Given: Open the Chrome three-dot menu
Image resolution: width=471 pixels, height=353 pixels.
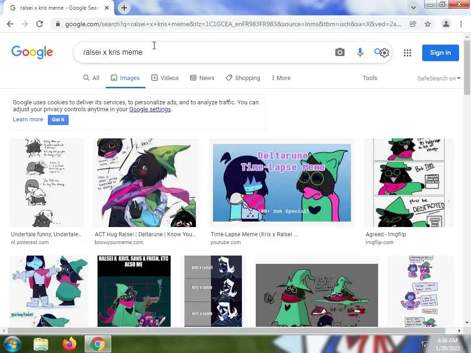Looking at the screenshot, I should coord(461,24).
